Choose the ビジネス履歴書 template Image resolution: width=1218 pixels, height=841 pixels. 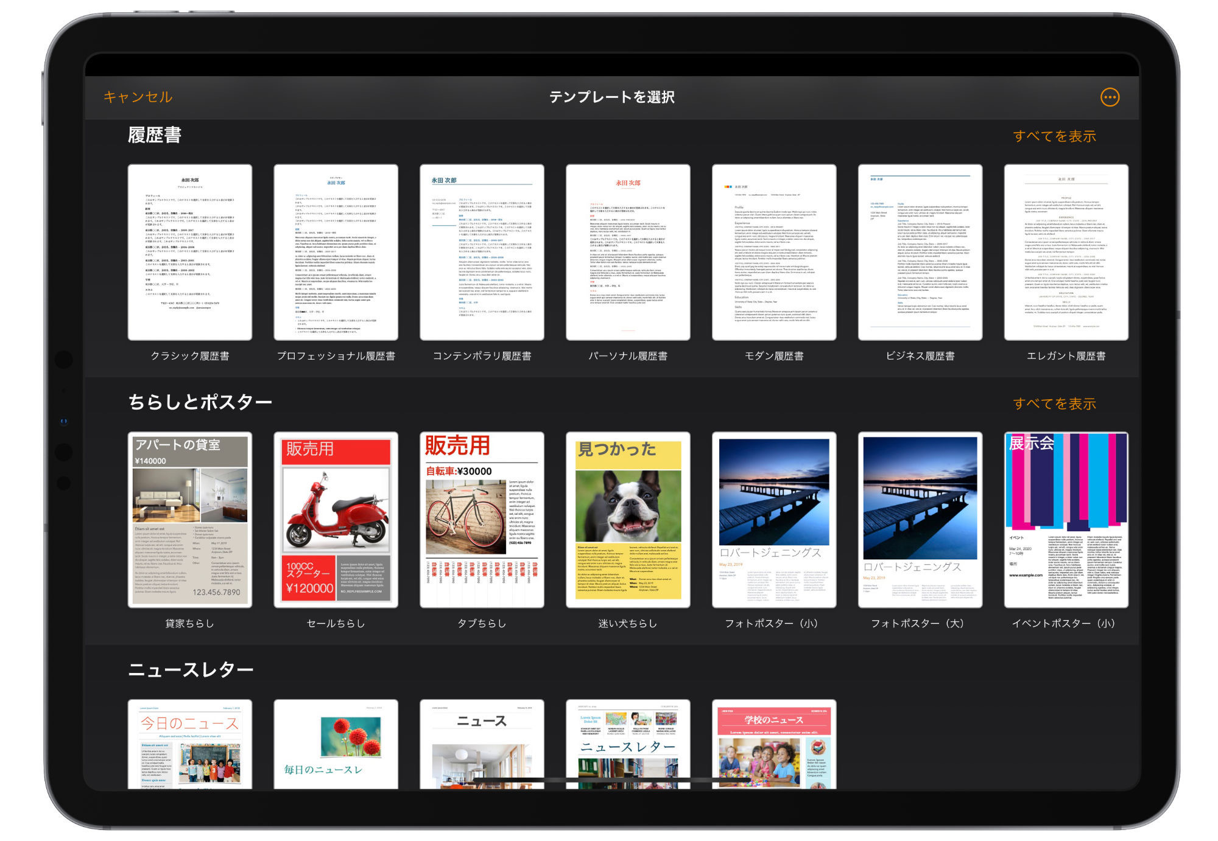(x=920, y=253)
